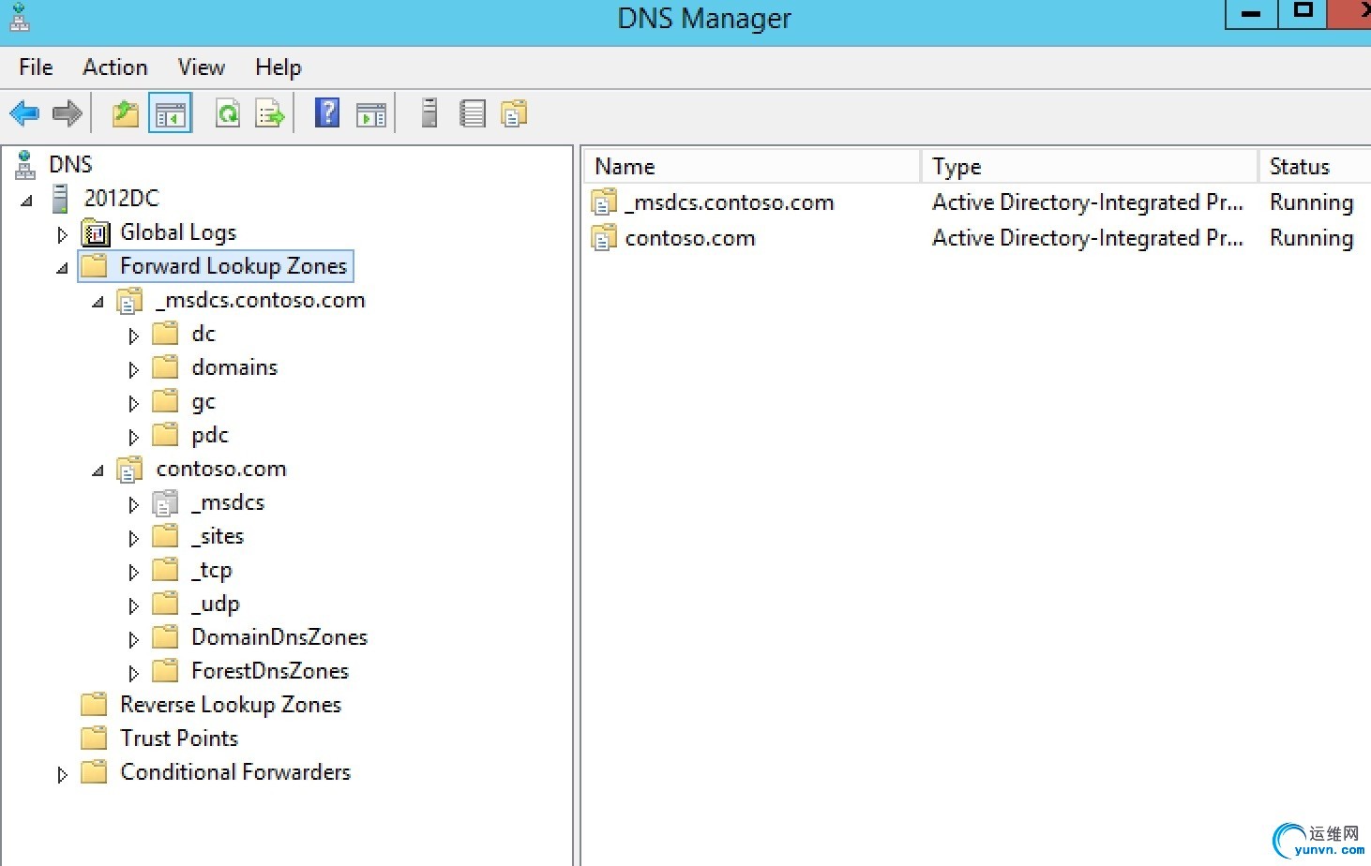Click the contoso.com zone icon in the tree
This screenshot has width=1371, height=866.
pos(129,470)
